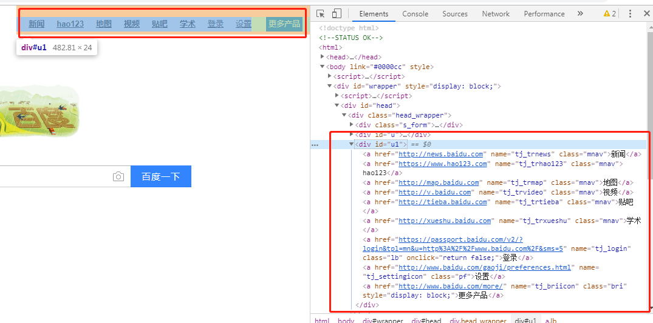Switch to the Elements tab
The width and height of the screenshot is (653, 323).
tap(374, 14)
